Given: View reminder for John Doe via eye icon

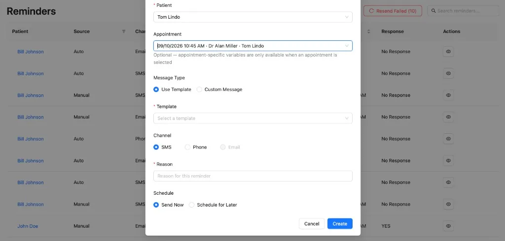Looking at the screenshot, I should click(448, 226).
